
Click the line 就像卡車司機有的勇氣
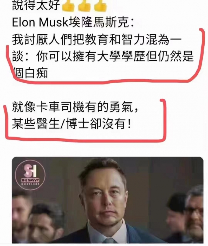[75, 107]
